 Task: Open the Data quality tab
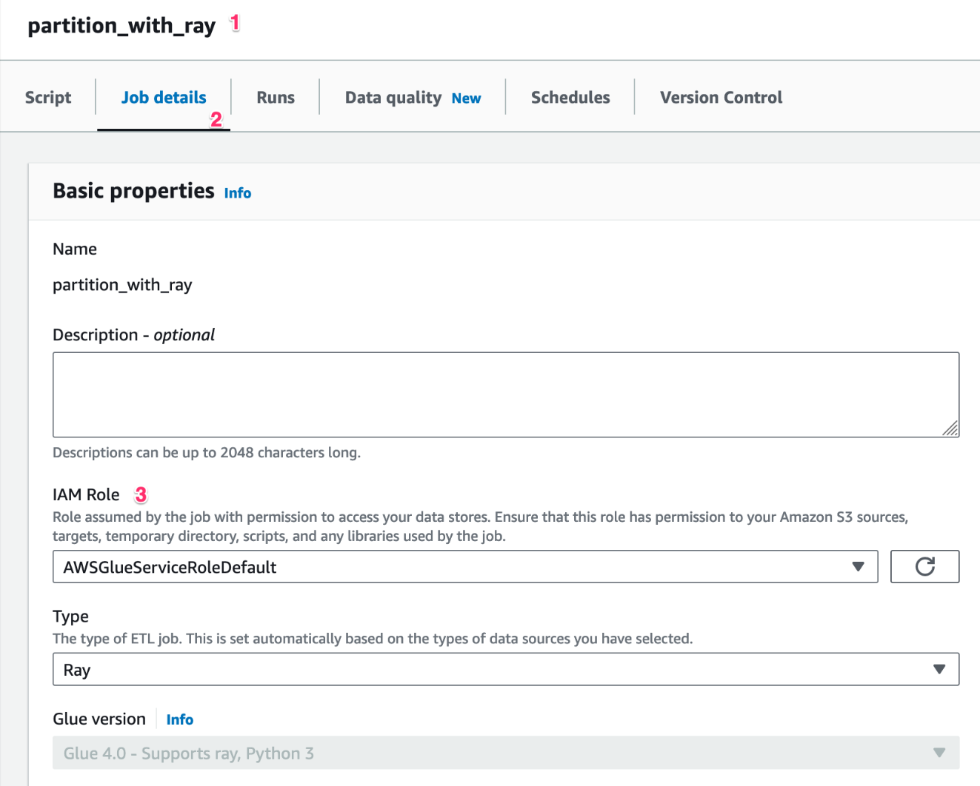(x=393, y=97)
